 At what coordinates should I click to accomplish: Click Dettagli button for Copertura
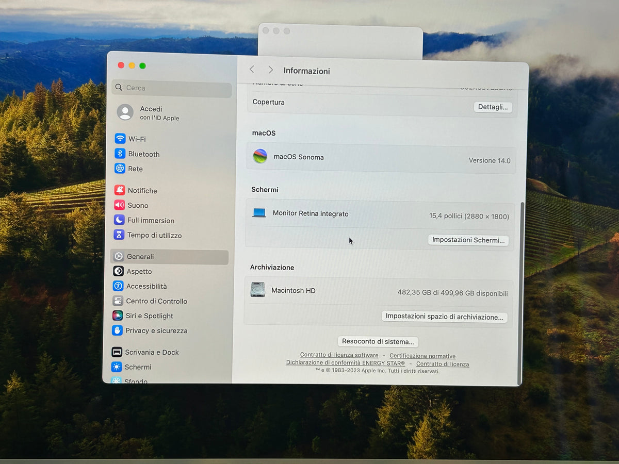493,107
